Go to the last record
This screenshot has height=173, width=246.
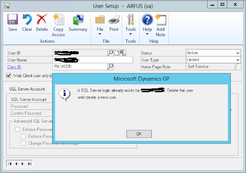[x=30, y=164]
